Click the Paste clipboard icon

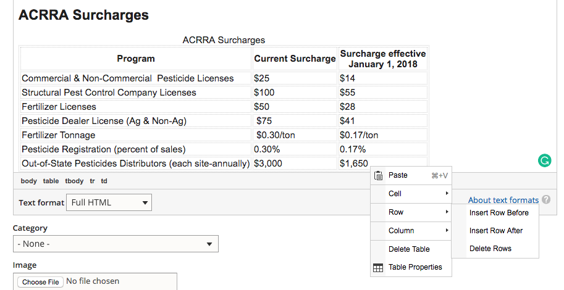click(379, 176)
